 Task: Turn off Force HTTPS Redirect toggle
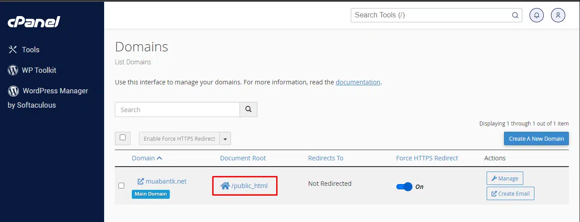pos(404,187)
